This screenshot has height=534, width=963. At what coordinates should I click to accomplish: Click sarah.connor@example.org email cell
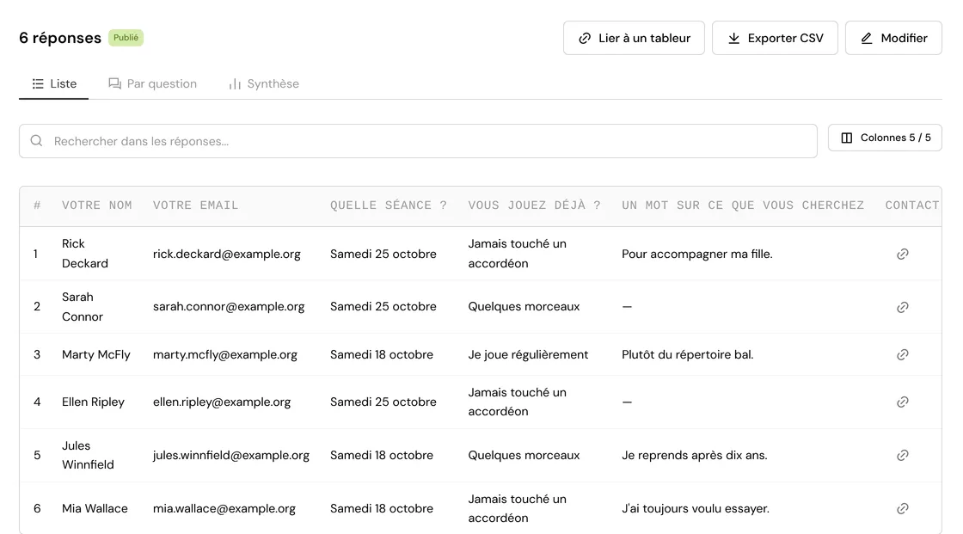click(229, 307)
